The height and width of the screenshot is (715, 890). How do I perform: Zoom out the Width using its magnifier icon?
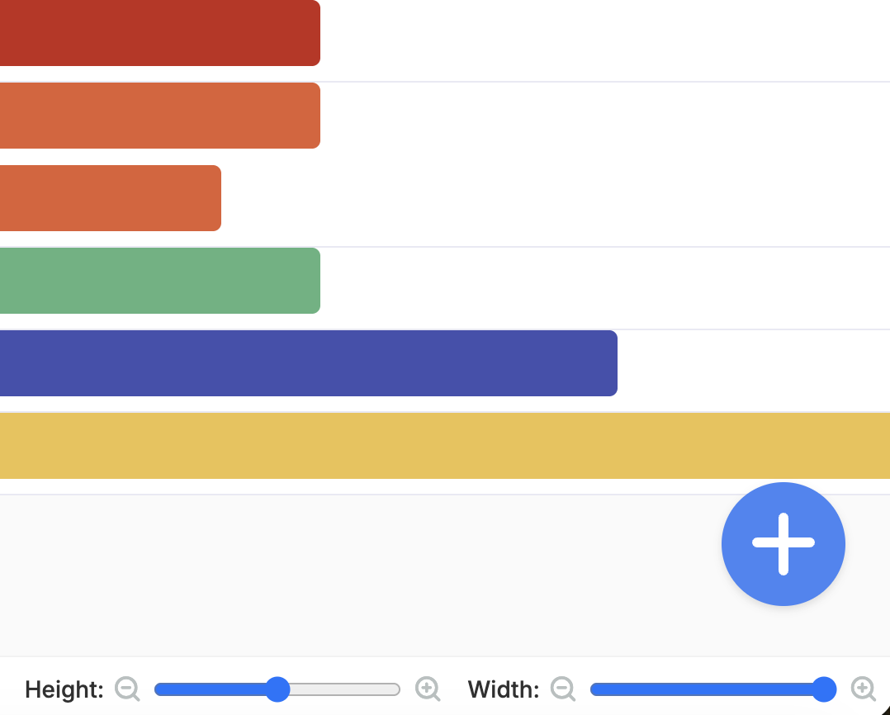[x=563, y=689]
